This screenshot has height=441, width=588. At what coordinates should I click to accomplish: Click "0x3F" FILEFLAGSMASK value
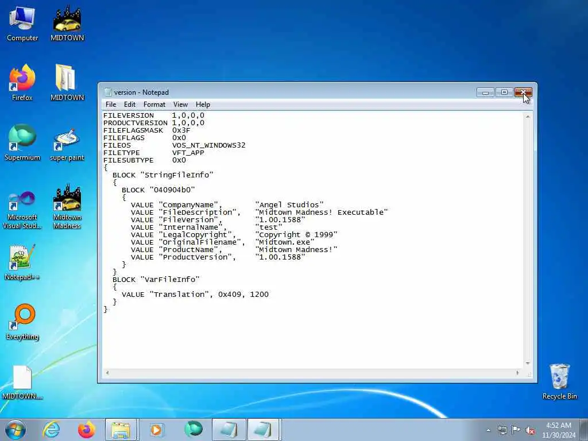[181, 130]
